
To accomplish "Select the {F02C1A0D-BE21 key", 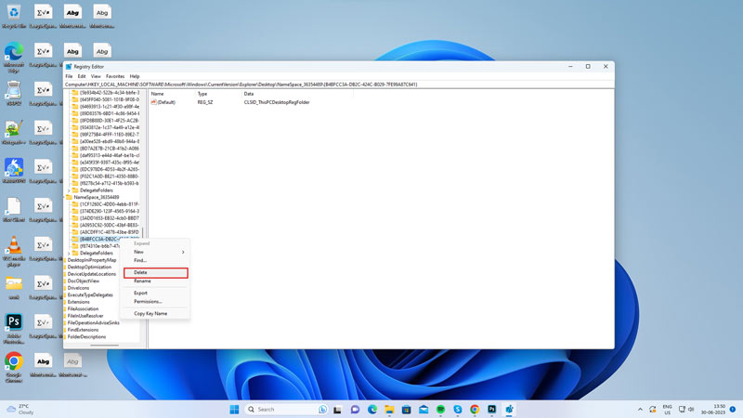I will point(110,176).
